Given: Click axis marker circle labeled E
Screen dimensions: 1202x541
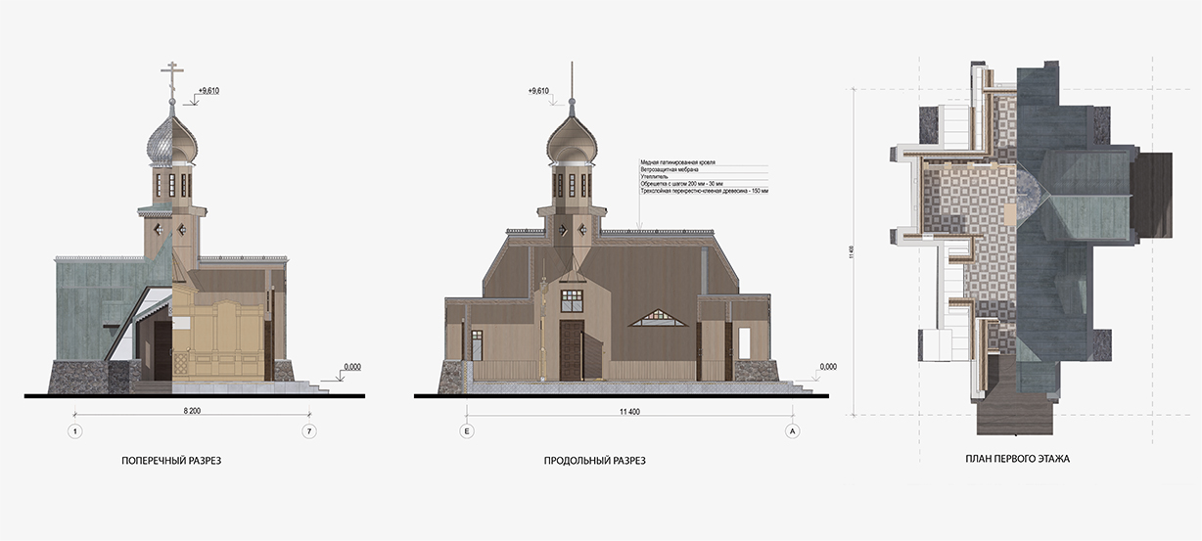Looking at the screenshot, I should pyautogui.click(x=466, y=430).
